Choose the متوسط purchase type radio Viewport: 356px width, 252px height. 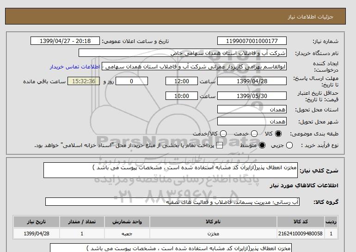(x=262, y=145)
